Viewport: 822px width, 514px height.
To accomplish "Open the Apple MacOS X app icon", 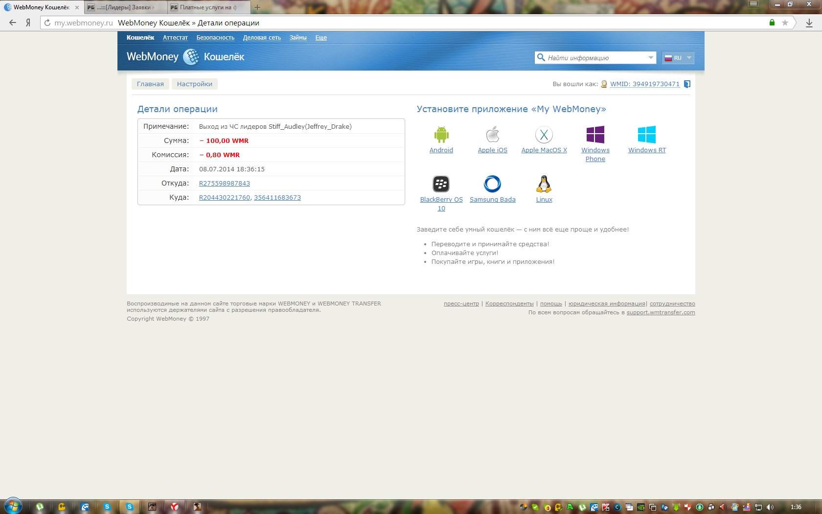I will coord(544,134).
